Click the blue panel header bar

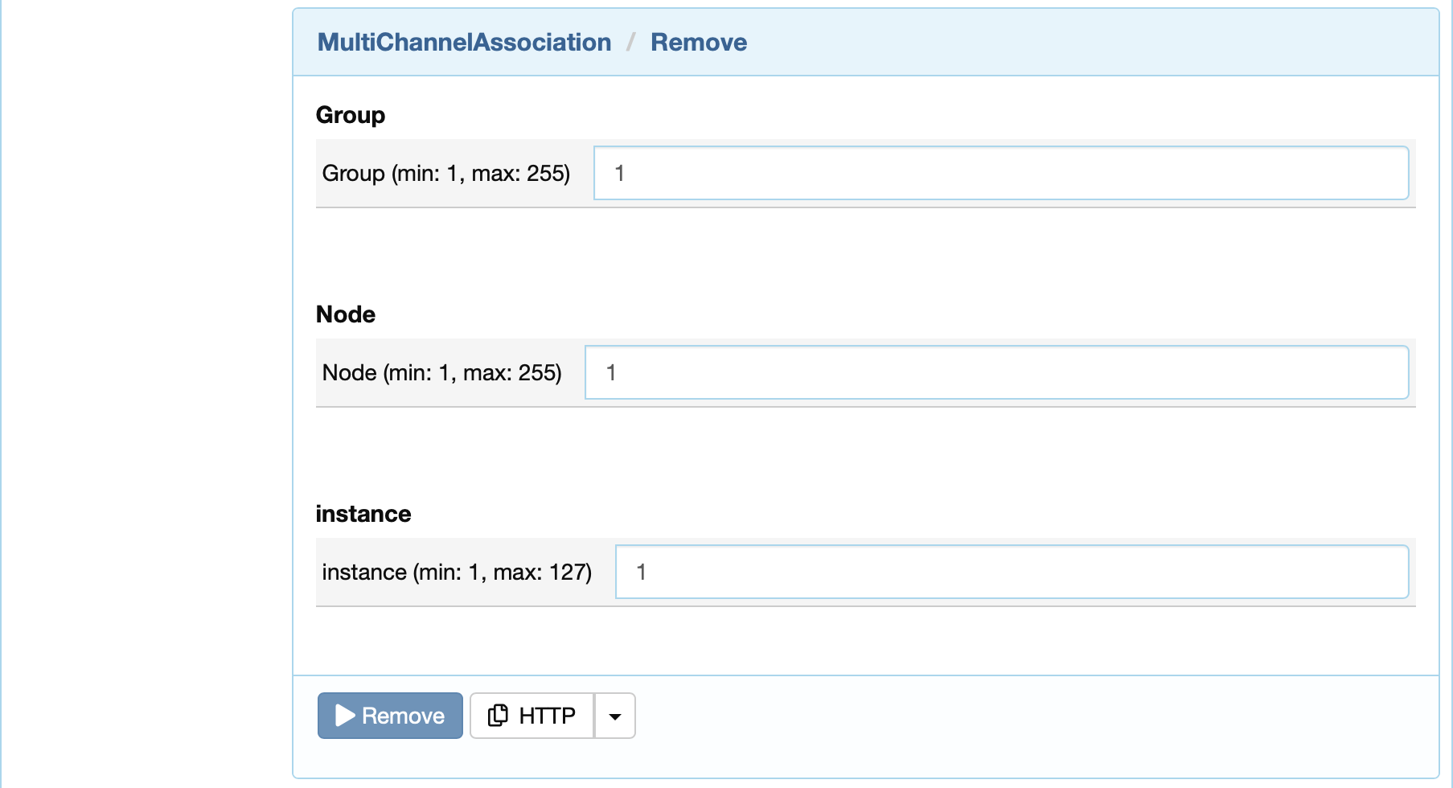[866, 43]
